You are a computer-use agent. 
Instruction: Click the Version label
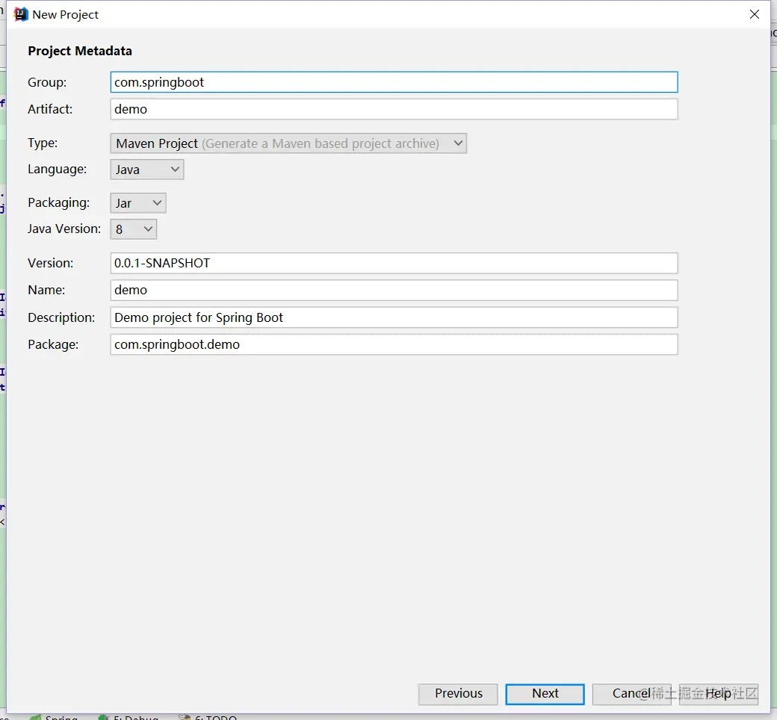pyautogui.click(x=51, y=263)
